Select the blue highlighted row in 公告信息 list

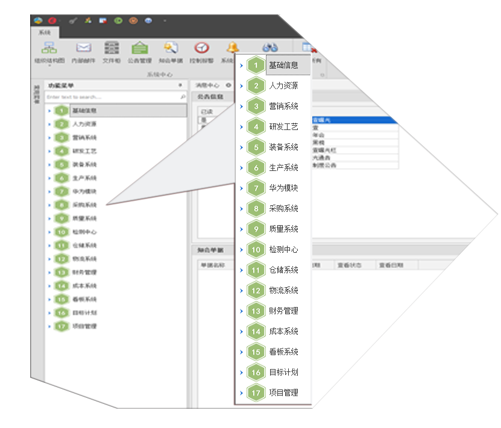(354, 120)
